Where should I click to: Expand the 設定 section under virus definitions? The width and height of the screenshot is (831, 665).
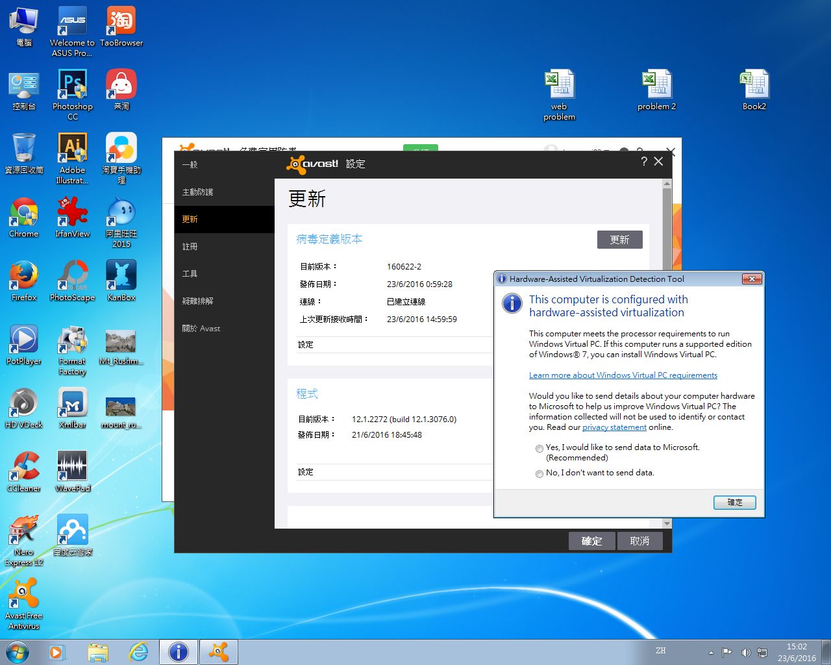click(306, 345)
